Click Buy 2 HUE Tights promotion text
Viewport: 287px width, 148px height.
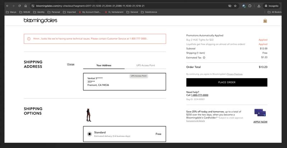(200, 40)
